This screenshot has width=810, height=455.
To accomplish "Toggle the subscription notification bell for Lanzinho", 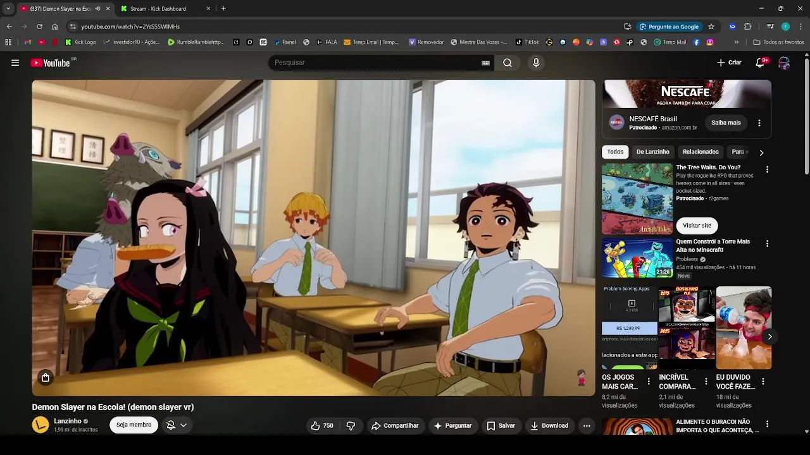I will [170, 425].
